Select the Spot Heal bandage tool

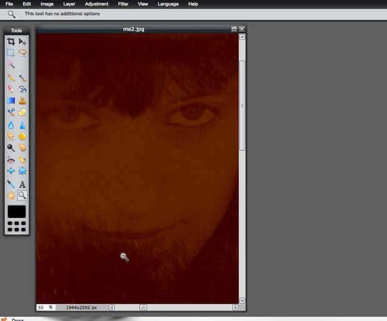[22, 160]
